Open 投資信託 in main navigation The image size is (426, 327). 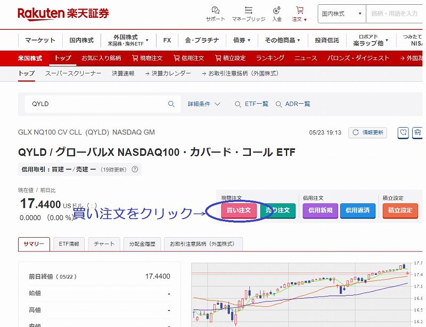coord(327,40)
